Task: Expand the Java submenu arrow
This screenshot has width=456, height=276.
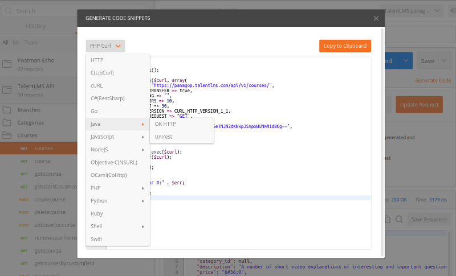Action: (143, 124)
